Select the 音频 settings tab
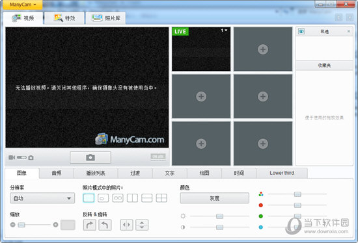 tap(57, 173)
